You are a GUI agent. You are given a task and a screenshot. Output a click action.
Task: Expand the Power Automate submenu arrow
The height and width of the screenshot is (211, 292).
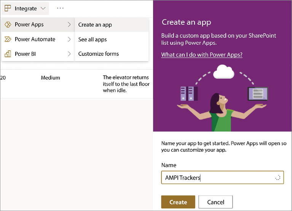click(x=69, y=39)
